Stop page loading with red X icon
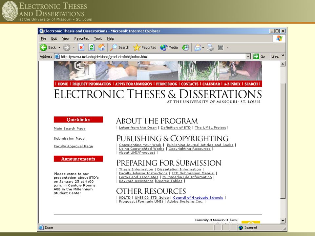 pyautogui.click(x=81, y=48)
